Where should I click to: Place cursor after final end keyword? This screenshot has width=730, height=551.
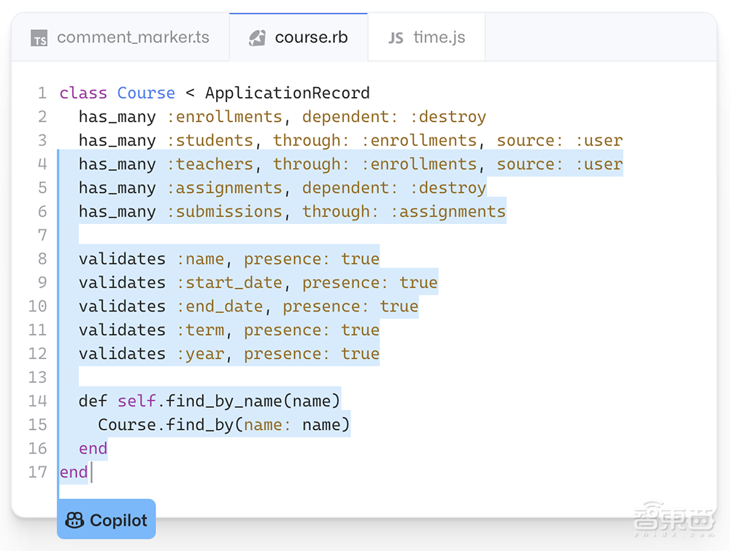91,472
